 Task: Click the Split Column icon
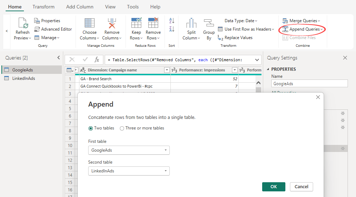pyautogui.click(x=191, y=23)
